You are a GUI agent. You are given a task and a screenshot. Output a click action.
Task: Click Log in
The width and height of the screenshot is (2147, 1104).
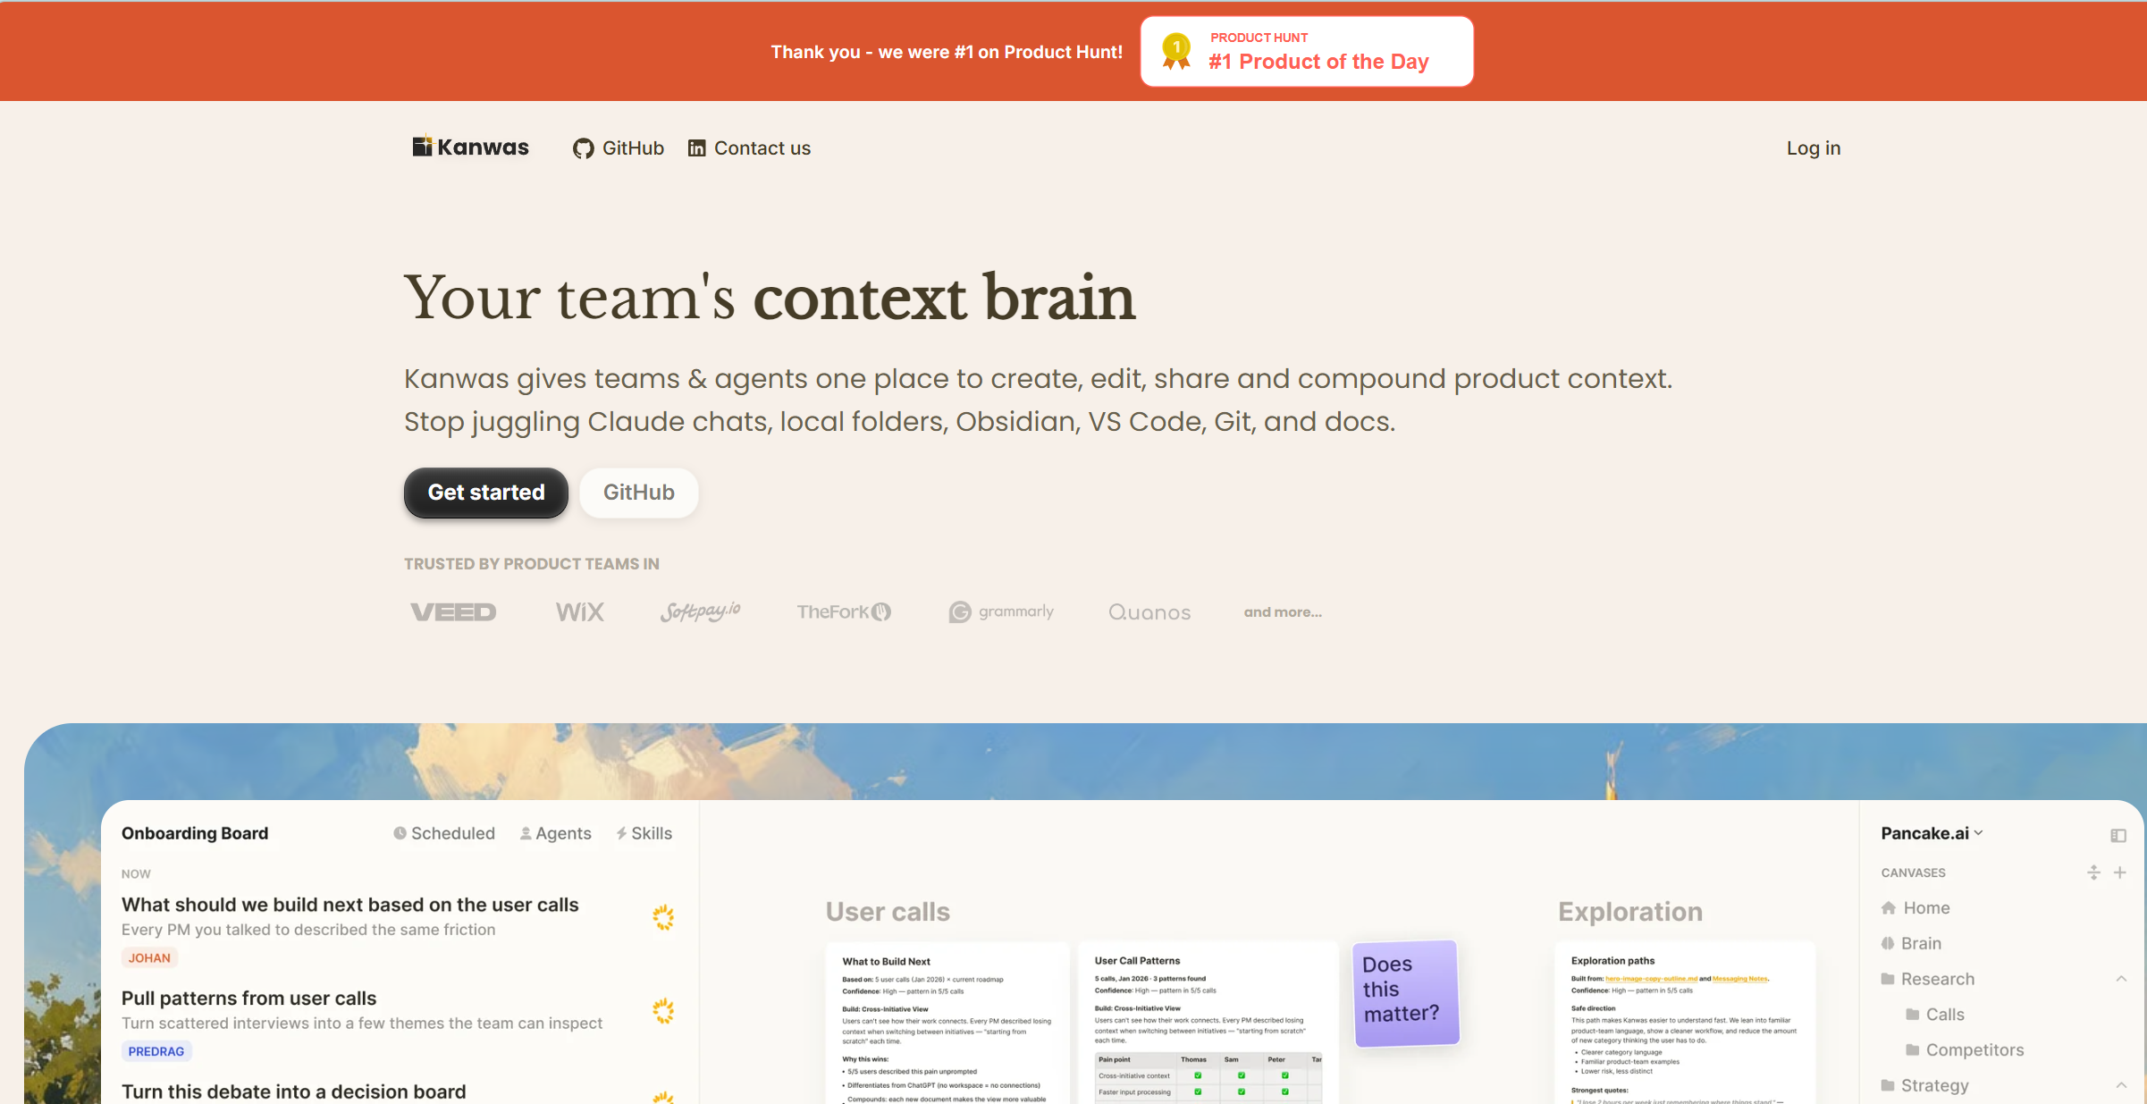coord(1814,148)
